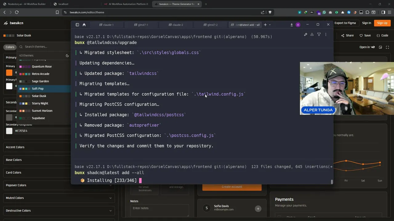Click the share page icon in address bar
The image size is (394, 221).
point(263,12)
